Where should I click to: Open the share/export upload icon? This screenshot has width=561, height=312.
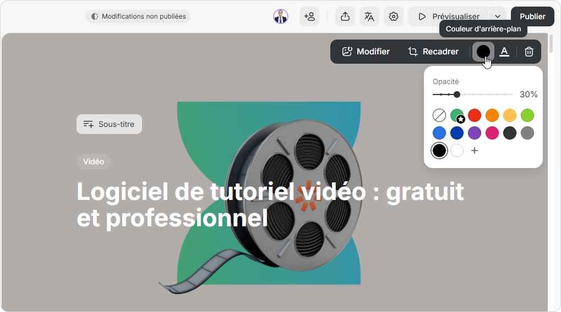click(345, 16)
